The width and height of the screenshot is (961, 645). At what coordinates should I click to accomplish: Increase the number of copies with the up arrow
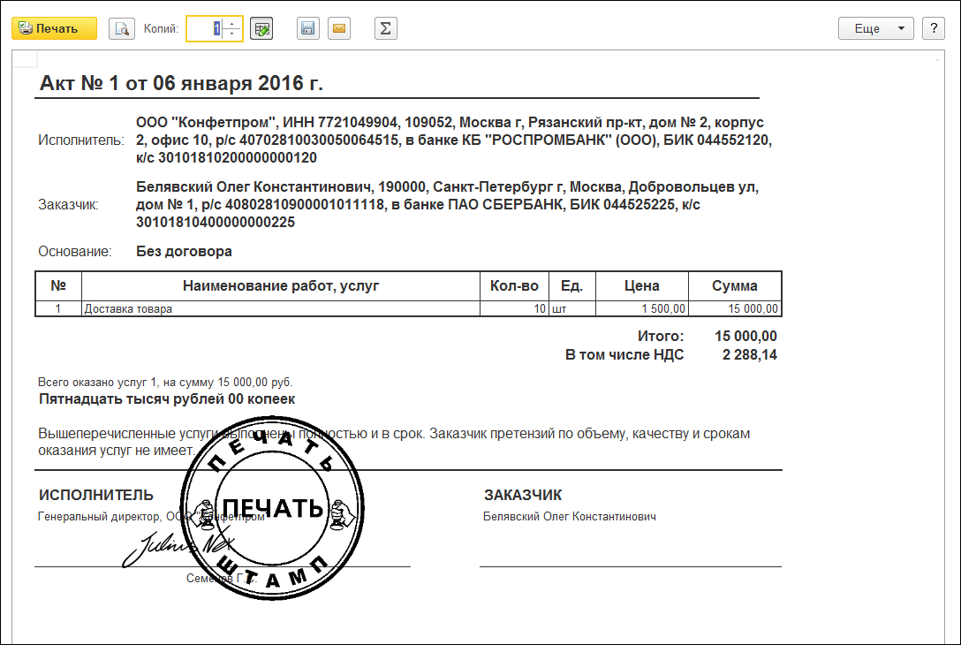[231, 24]
